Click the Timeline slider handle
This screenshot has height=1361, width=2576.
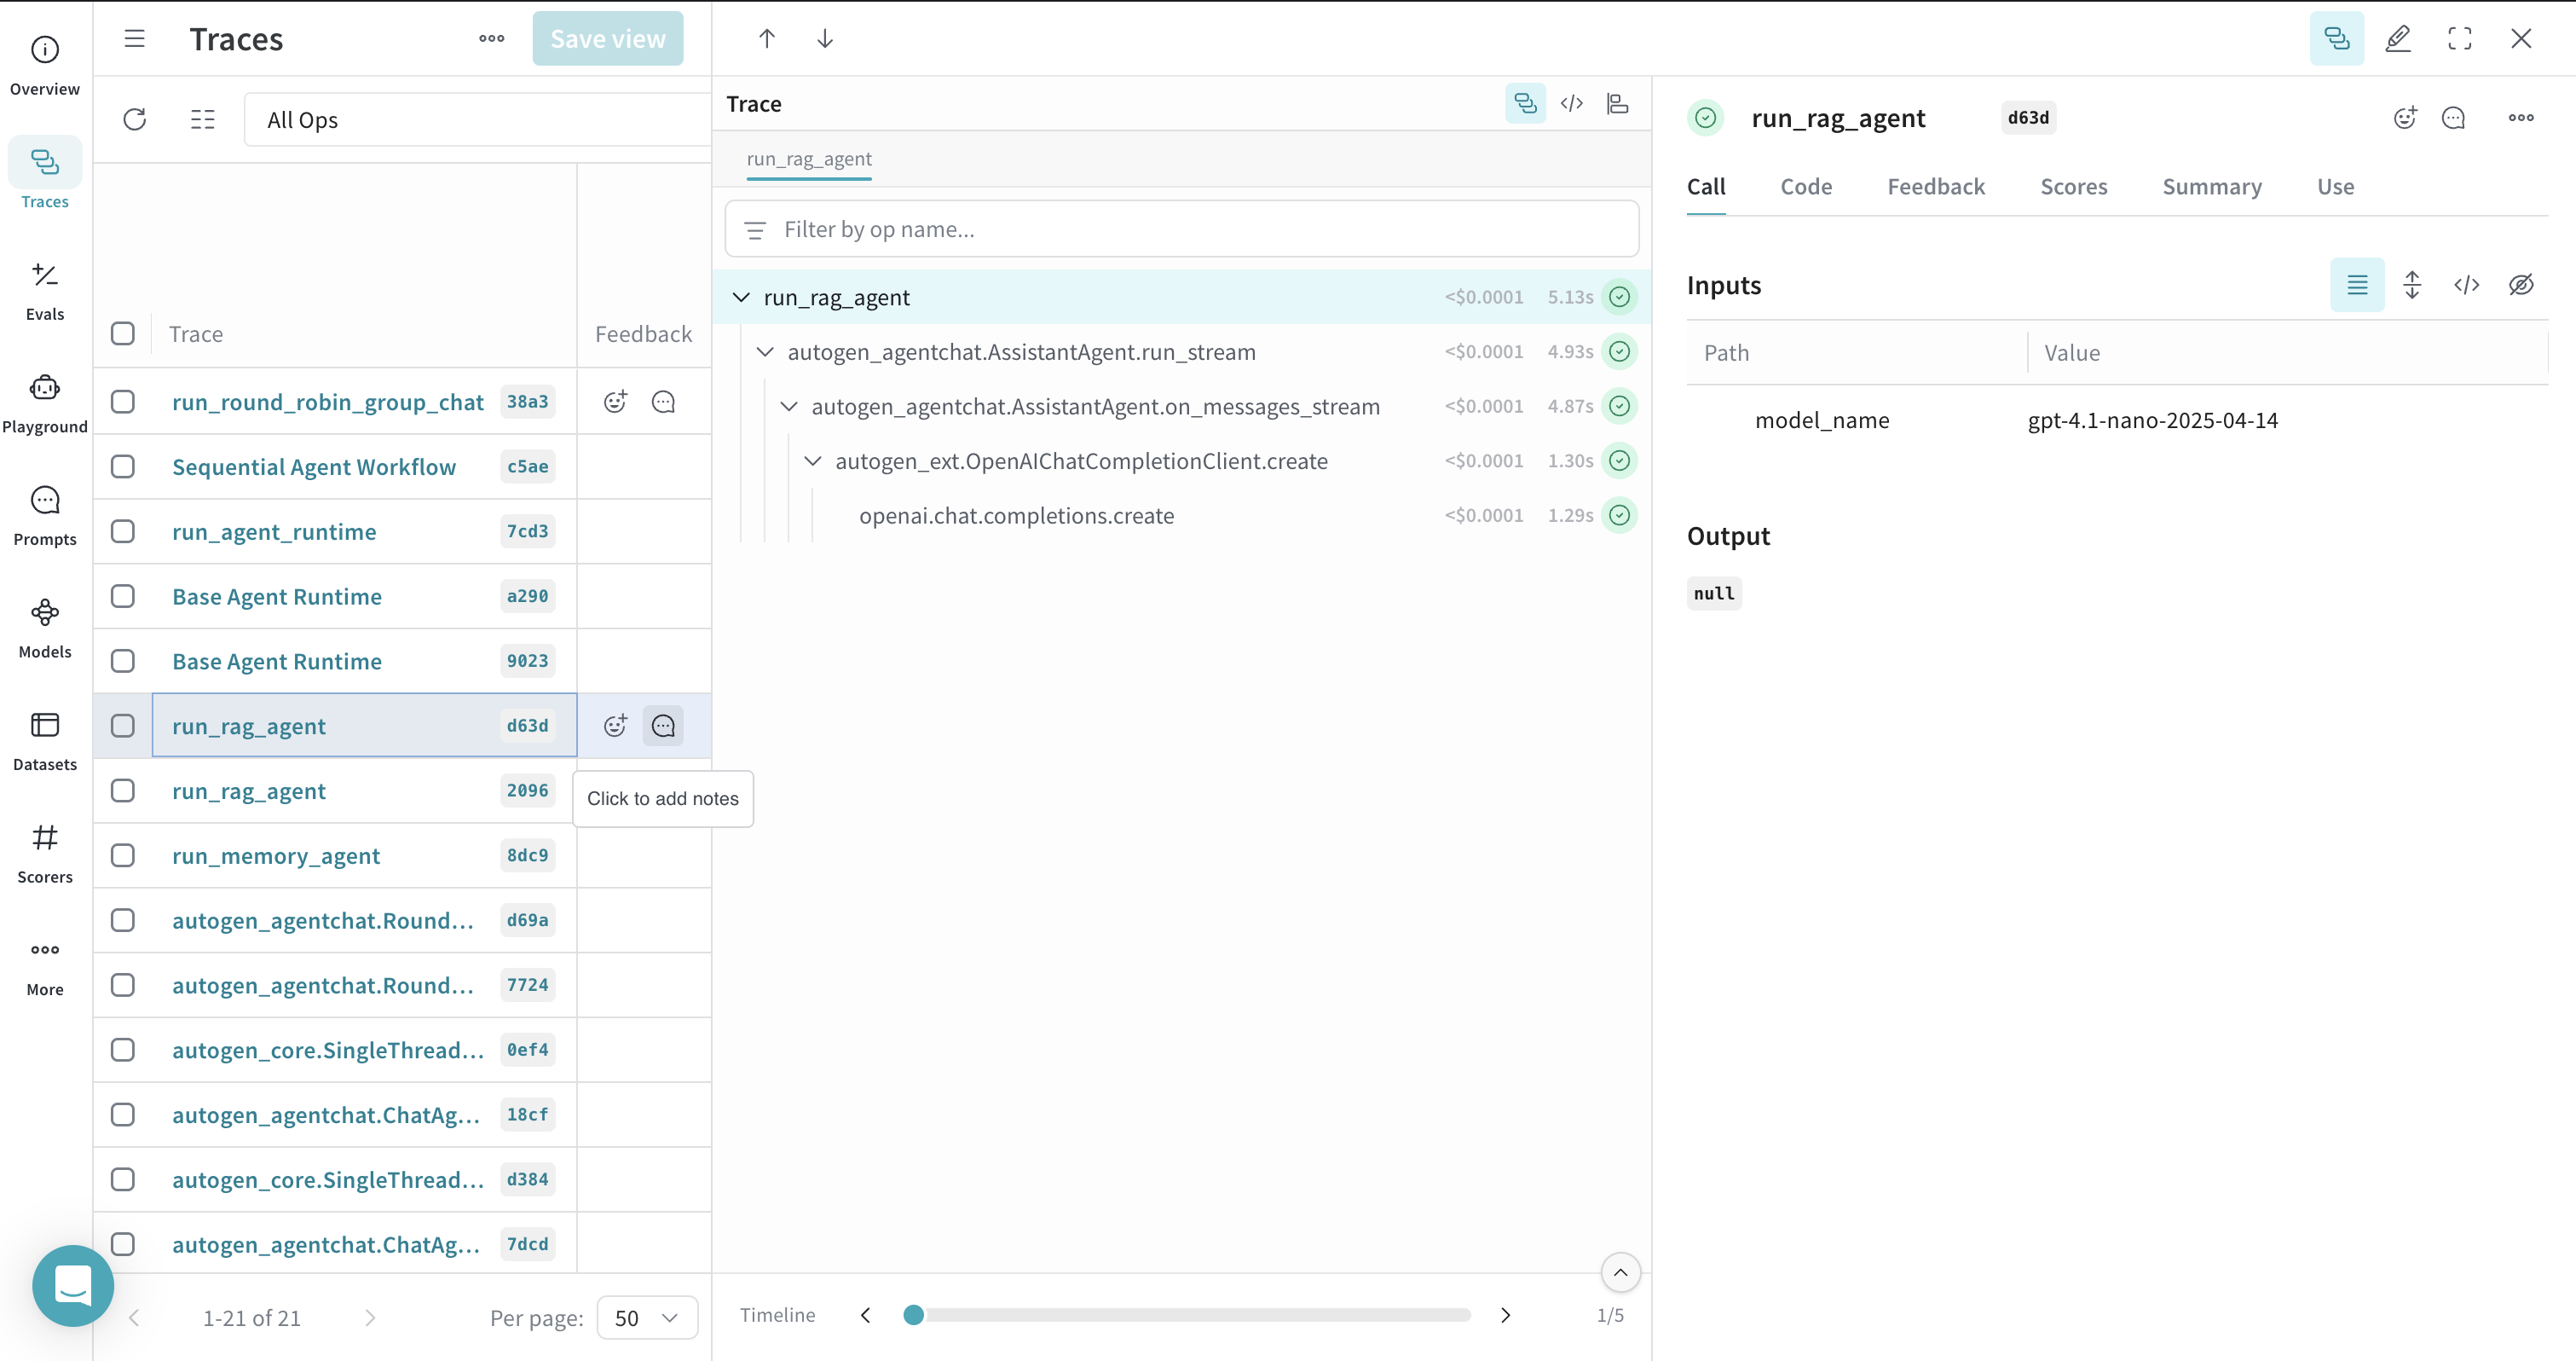913,1315
